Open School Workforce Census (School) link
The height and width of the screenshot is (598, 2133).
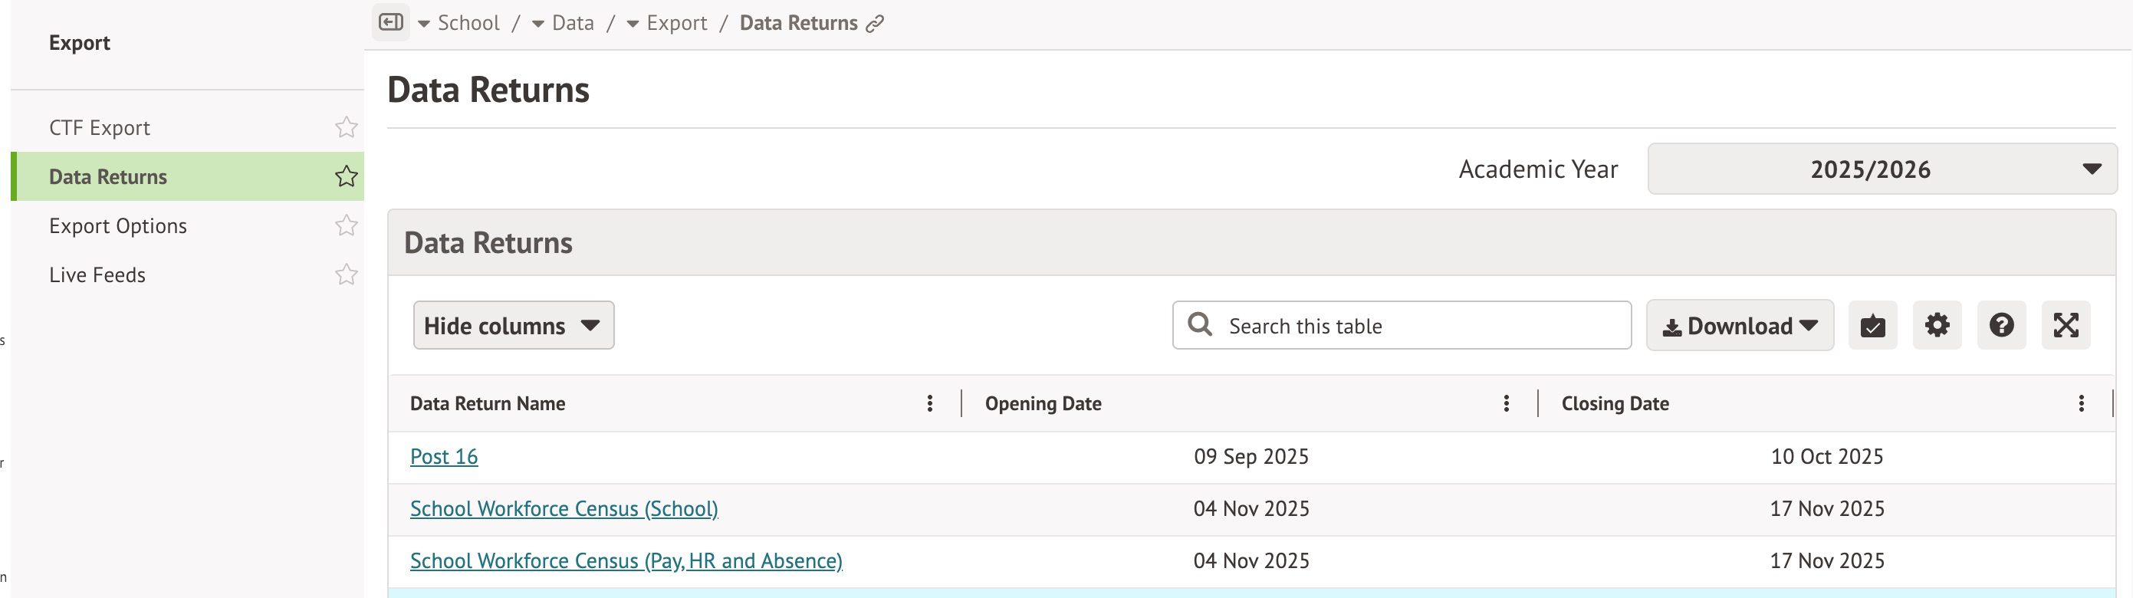564,508
